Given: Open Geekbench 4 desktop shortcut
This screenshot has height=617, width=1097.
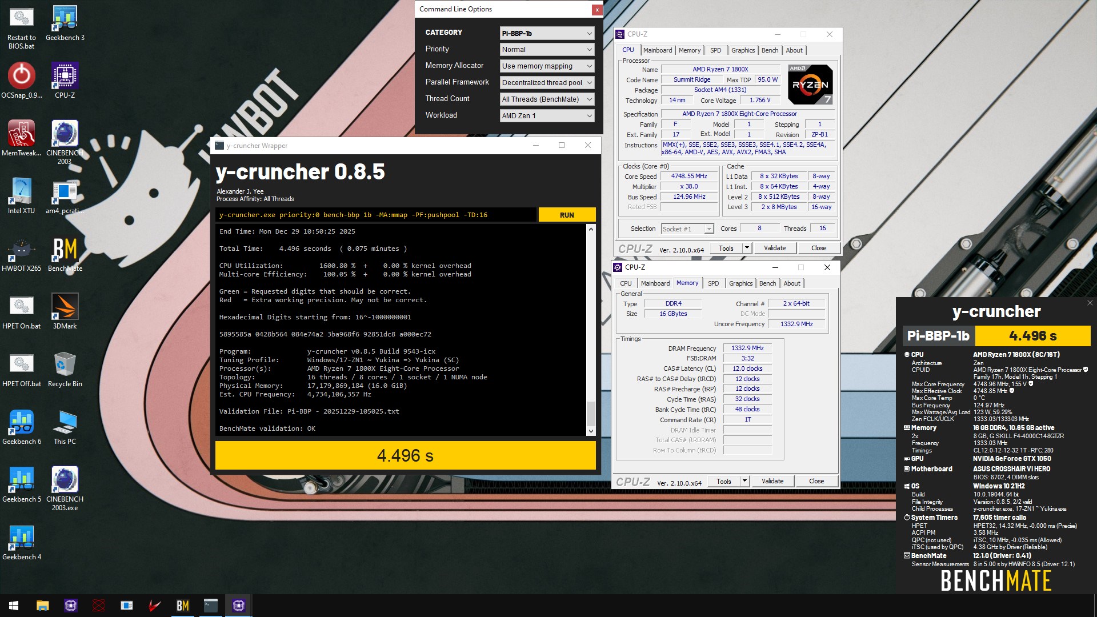Looking at the screenshot, I should point(21,542).
